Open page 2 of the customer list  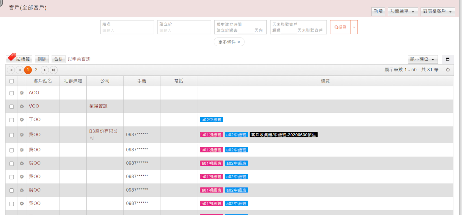click(x=36, y=70)
